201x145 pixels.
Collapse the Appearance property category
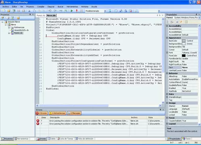(x=167, y=38)
